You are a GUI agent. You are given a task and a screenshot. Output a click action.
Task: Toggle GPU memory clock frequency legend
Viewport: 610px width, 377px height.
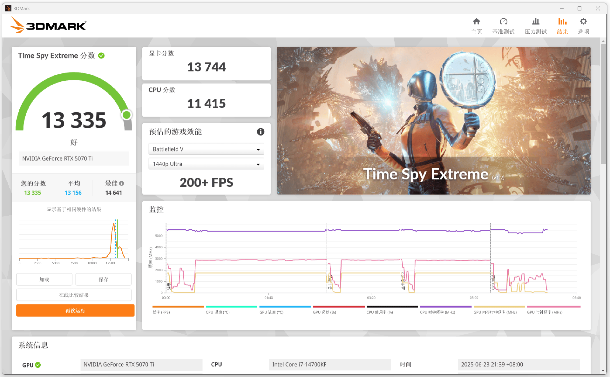(x=499, y=310)
